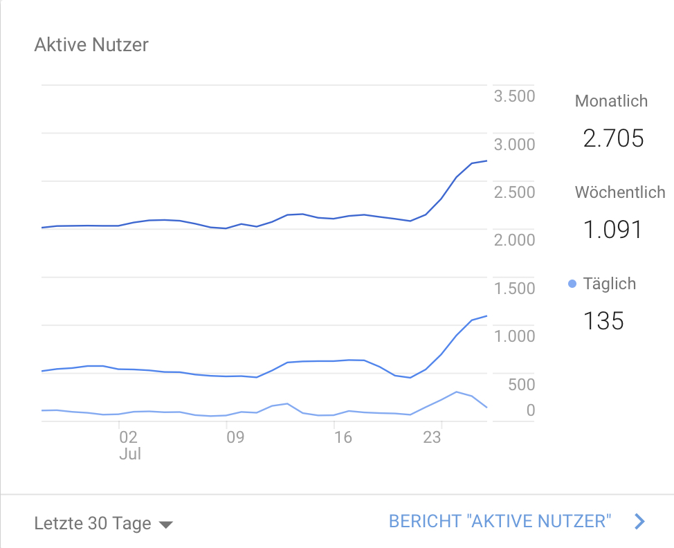Click the blue dot beside Täglich
Screen dimensions: 674x548
click(572, 284)
